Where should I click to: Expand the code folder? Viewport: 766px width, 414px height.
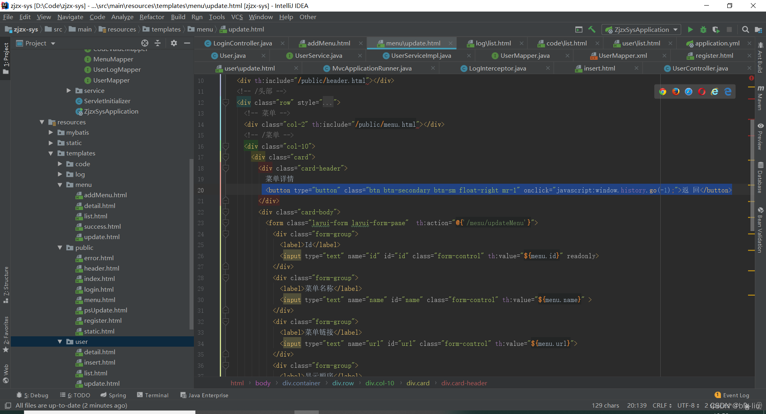60,164
